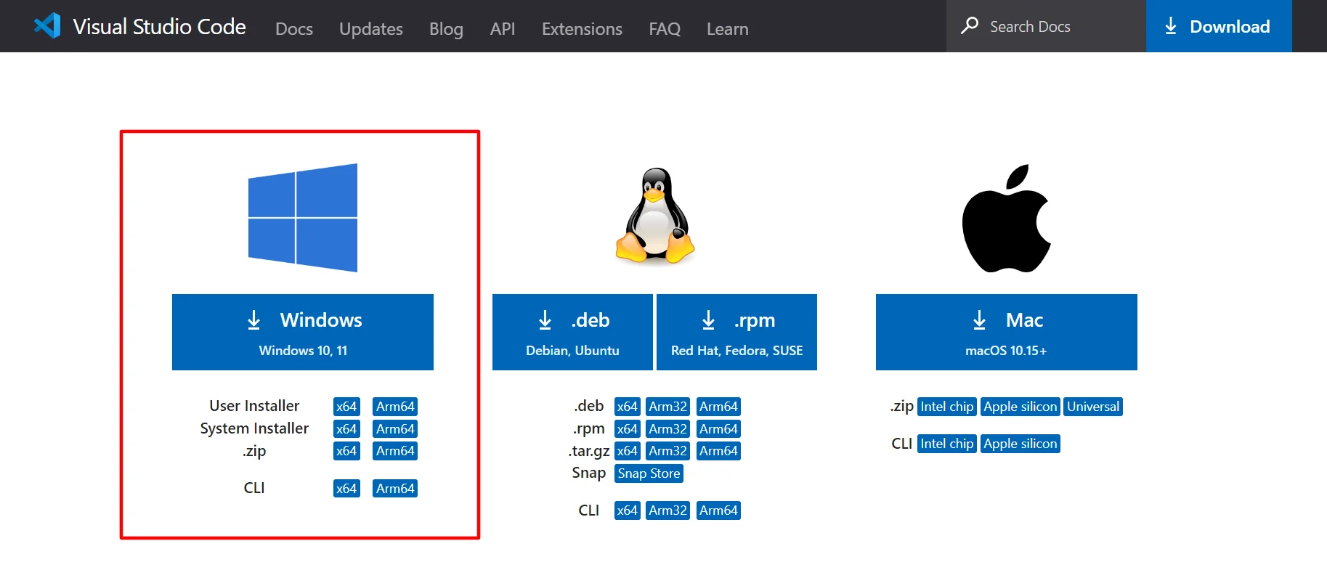Open the Docs menu item
This screenshot has width=1327, height=586.
click(294, 29)
